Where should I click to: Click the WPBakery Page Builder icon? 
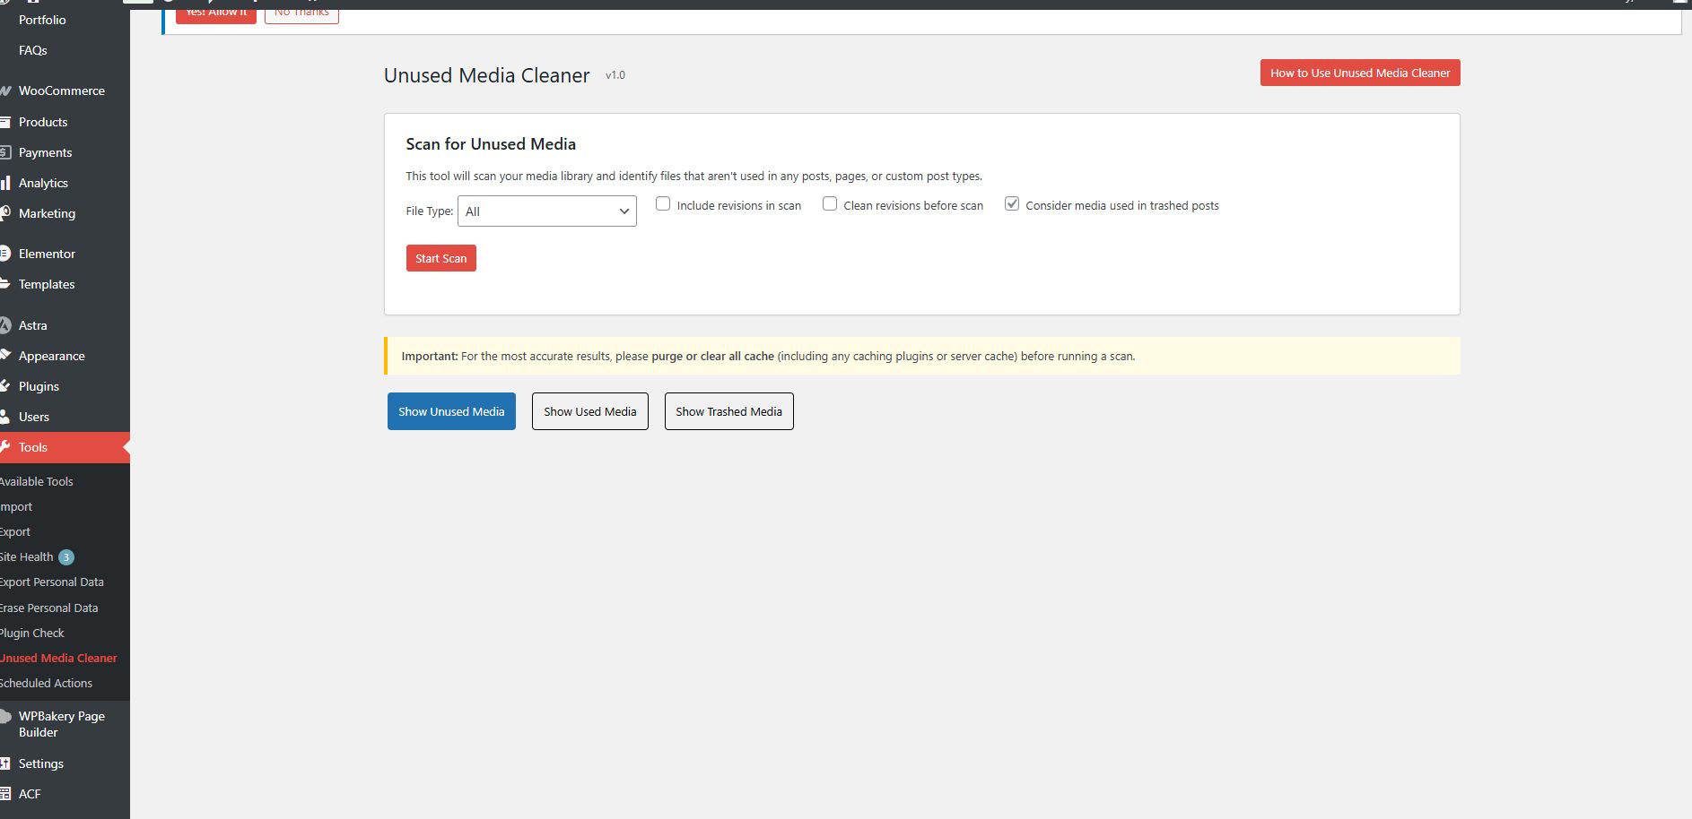5,717
